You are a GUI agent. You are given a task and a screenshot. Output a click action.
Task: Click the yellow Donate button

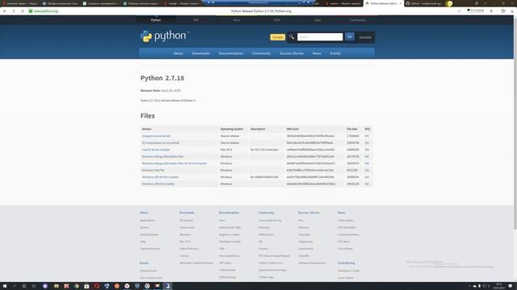pos(277,37)
